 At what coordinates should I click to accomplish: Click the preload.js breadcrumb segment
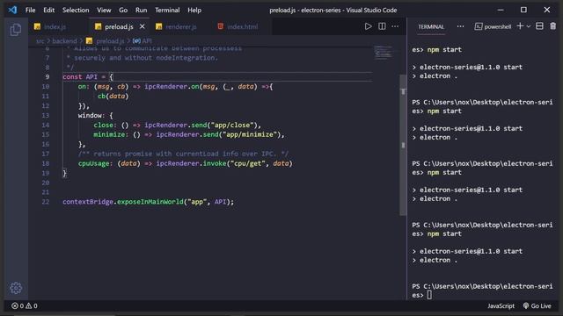click(106, 41)
